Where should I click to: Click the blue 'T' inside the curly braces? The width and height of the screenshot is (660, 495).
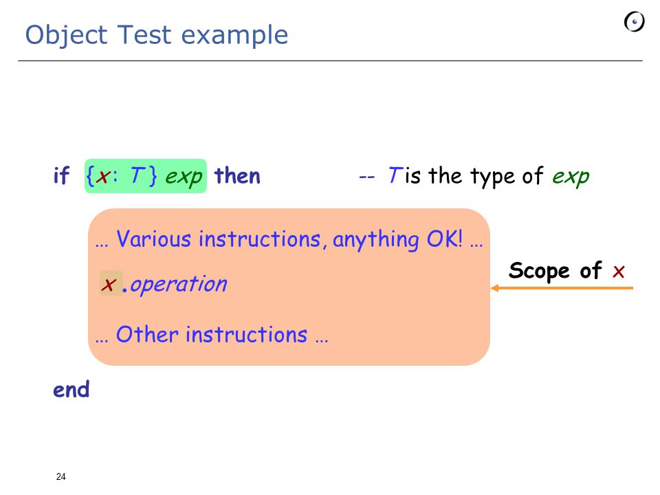tap(137, 175)
